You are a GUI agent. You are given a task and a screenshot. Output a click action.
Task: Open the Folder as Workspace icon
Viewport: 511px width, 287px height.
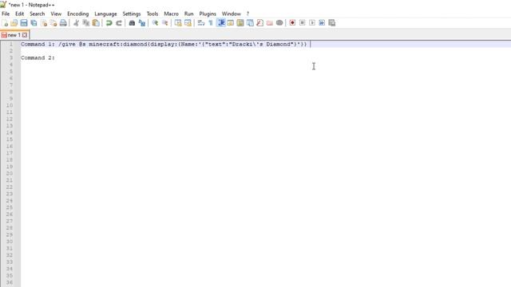tap(270, 23)
